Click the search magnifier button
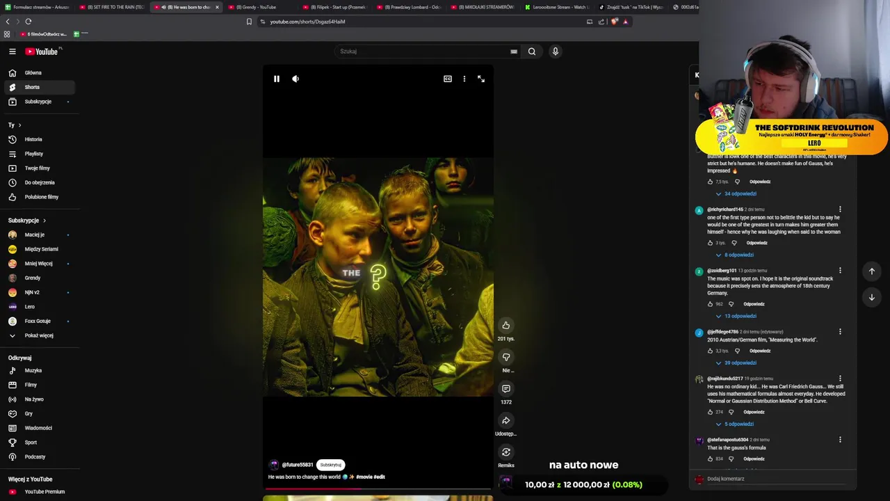Image resolution: width=890 pixels, height=501 pixels. (532, 51)
